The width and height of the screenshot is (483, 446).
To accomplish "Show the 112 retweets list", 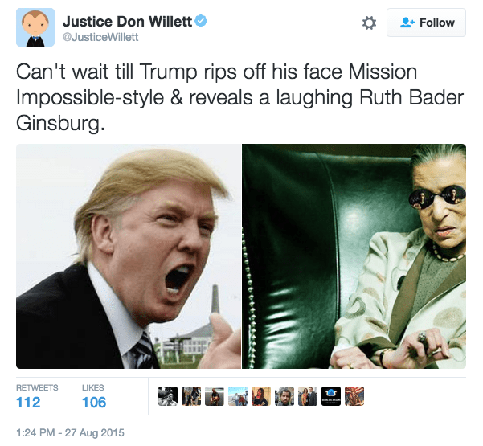I will [x=37, y=396].
